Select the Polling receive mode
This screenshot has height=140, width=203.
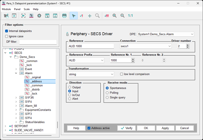(107, 92)
